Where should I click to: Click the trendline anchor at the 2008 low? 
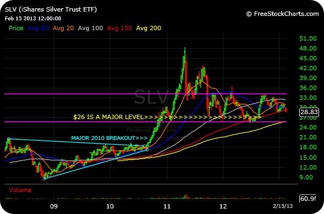coord(44,179)
